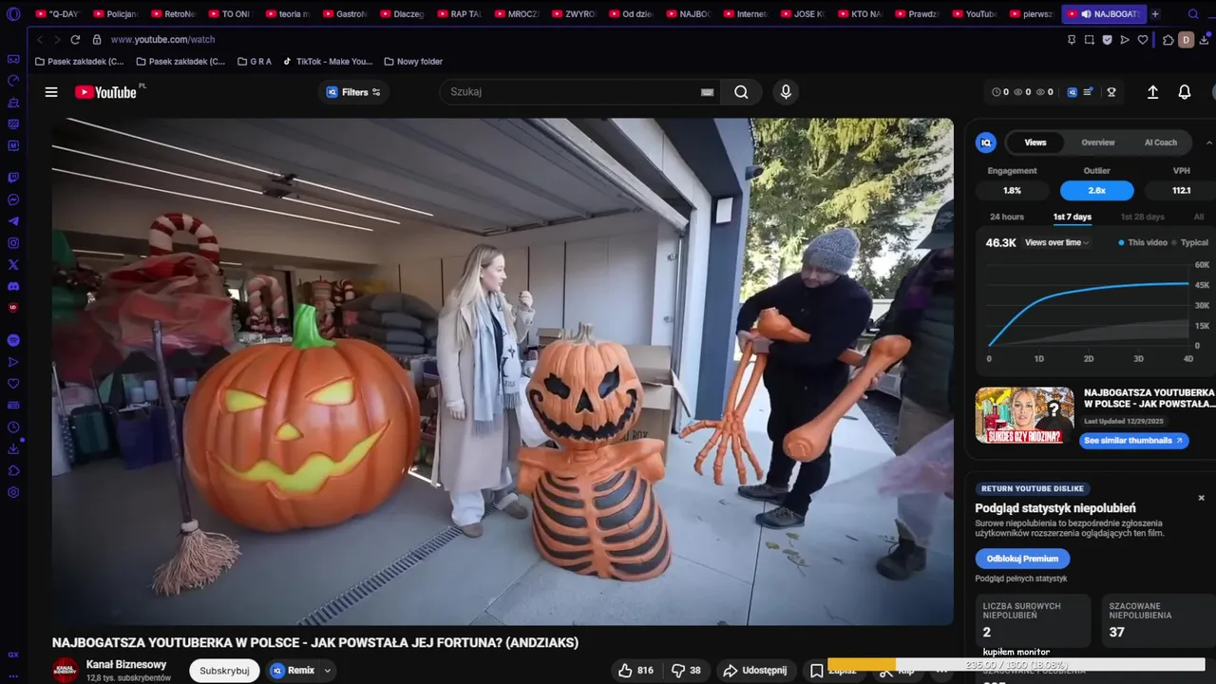Open sidebar settings gear icon
Viewport: 1216px width, 684px height.
pyautogui.click(x=13, y=492)
